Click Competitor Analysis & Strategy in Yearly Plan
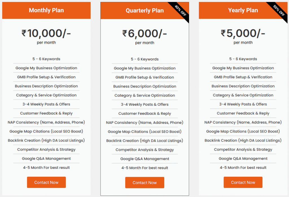The height and width of the screenshot is (197, 289). (243, 149)
